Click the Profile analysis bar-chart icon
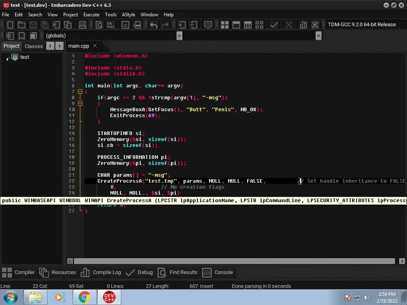The width and height of the screenshot is (407, 305). click(x=303, y=25)
